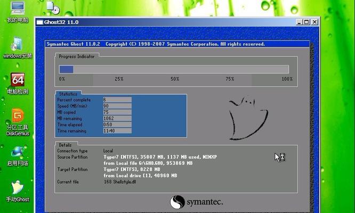
Task: Maximize the Ghost32 11.0 window
Action: click(306, 22)
